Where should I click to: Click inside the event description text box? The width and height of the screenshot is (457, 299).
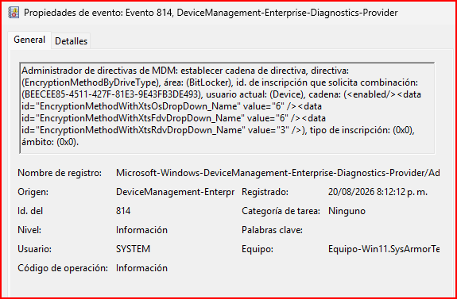click(227, 108)
